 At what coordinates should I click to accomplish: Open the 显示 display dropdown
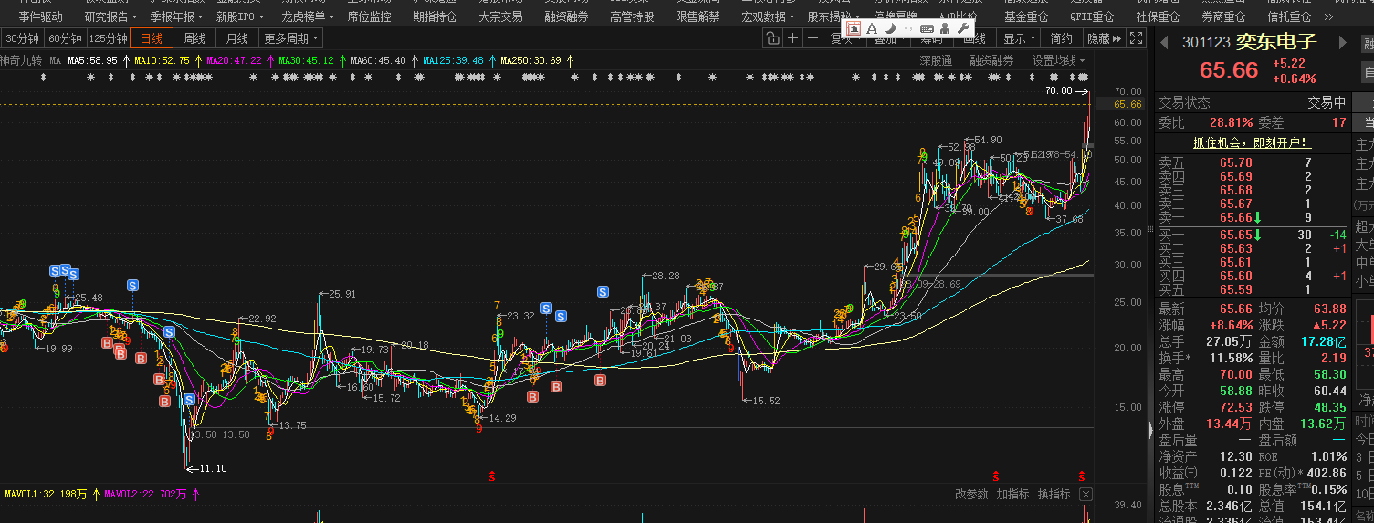tap(1020, 38)
